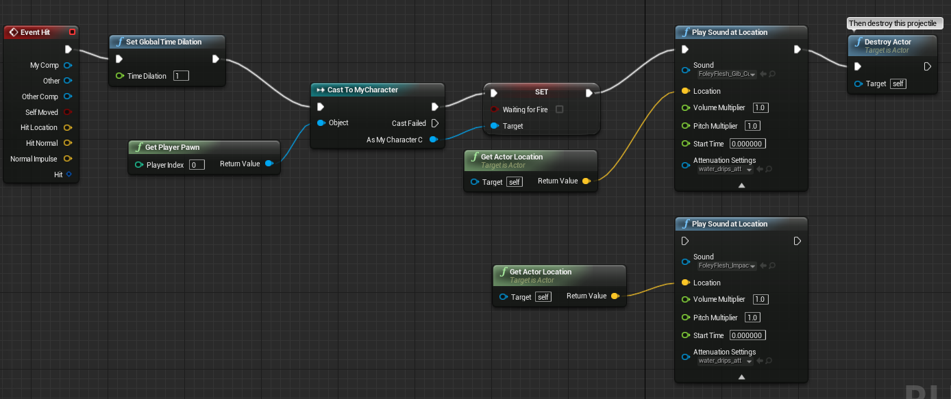Open attenuation water_drips_att dropdown on FoleyFlesh_Gib node
951x399 pixels.
coord(725,169)
